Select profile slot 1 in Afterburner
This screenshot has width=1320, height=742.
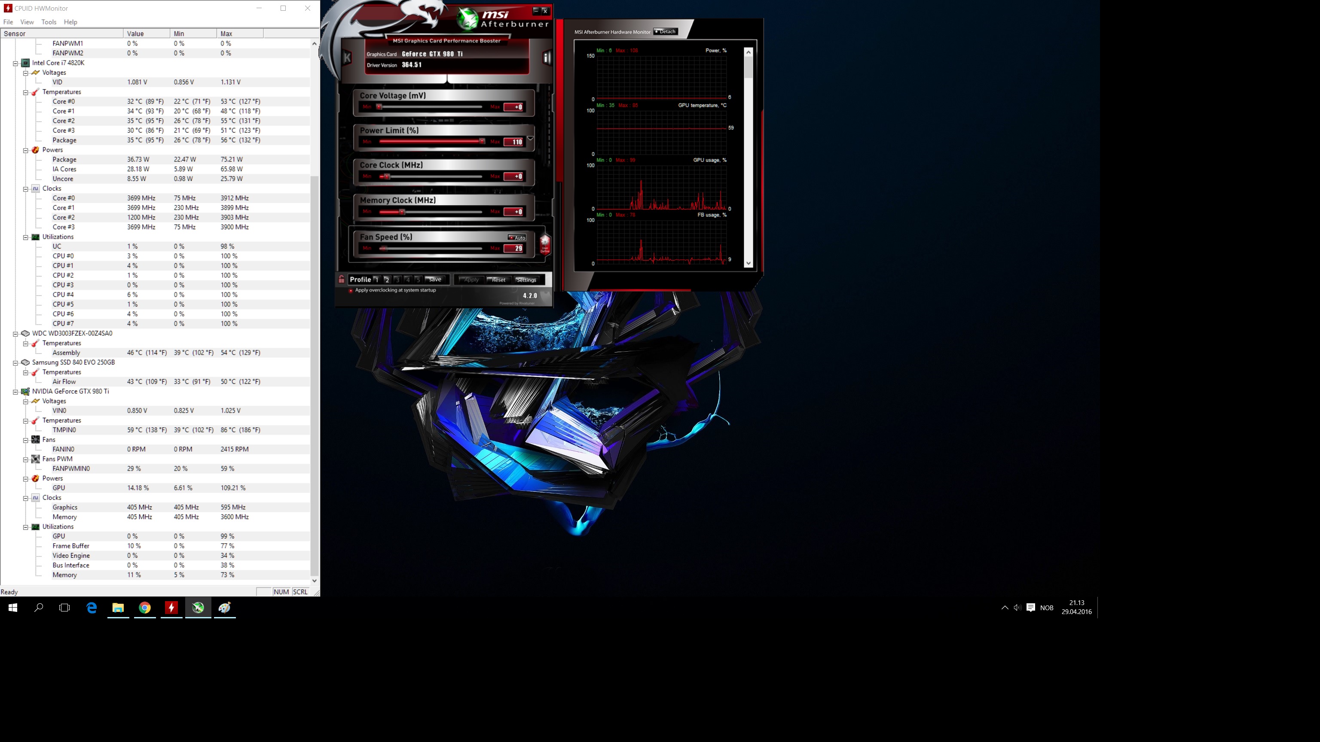click(x=377, y=280)
